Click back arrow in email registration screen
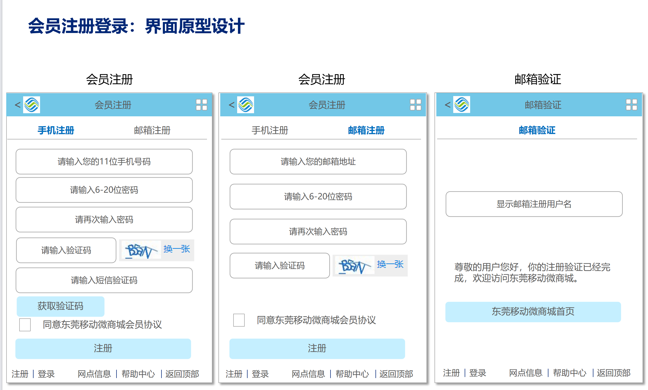Viewport: 648px width, 390px height. pos(231,105)
